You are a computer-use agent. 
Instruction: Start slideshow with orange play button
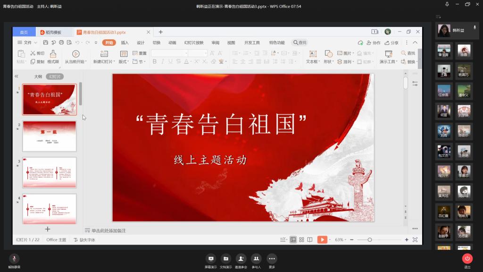(322, 240)
